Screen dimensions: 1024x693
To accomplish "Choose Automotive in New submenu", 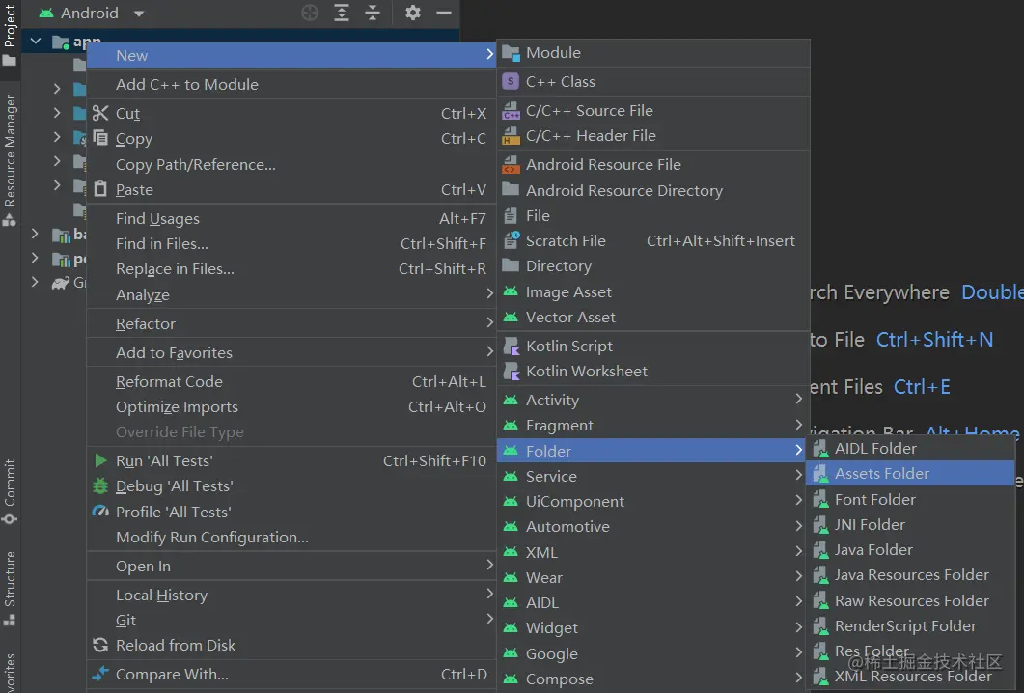I will point(651,526).
